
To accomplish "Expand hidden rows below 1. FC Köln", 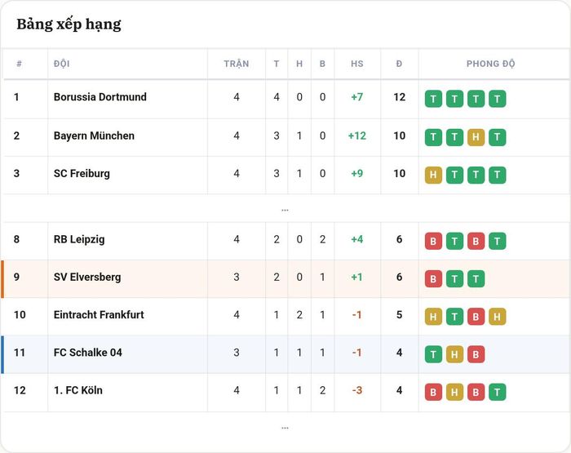I will tap(285, 428).
